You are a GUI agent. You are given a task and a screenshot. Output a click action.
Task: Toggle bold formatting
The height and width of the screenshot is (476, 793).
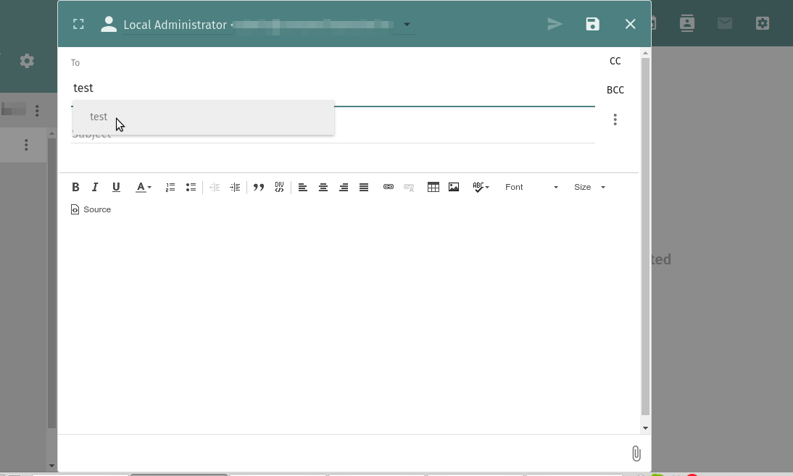[75, 188]
